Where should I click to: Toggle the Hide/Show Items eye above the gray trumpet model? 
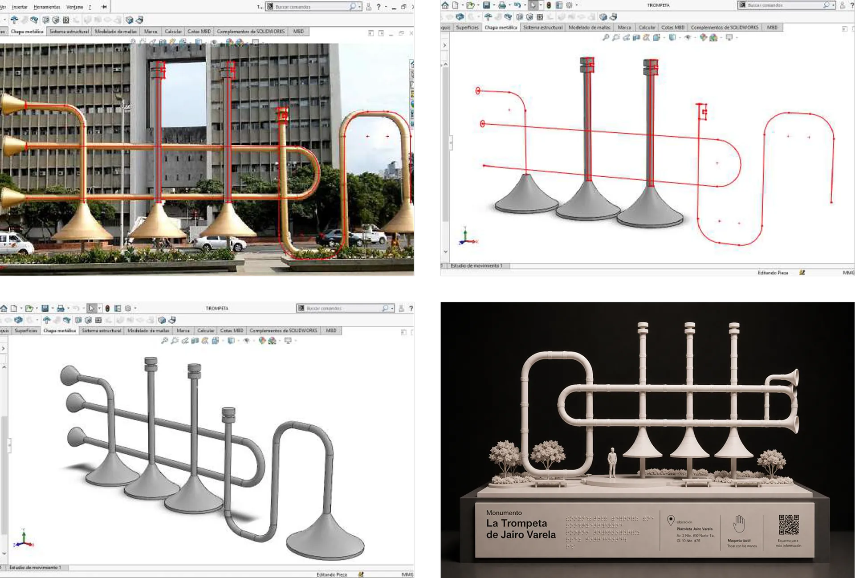click(x=246, y=341)
